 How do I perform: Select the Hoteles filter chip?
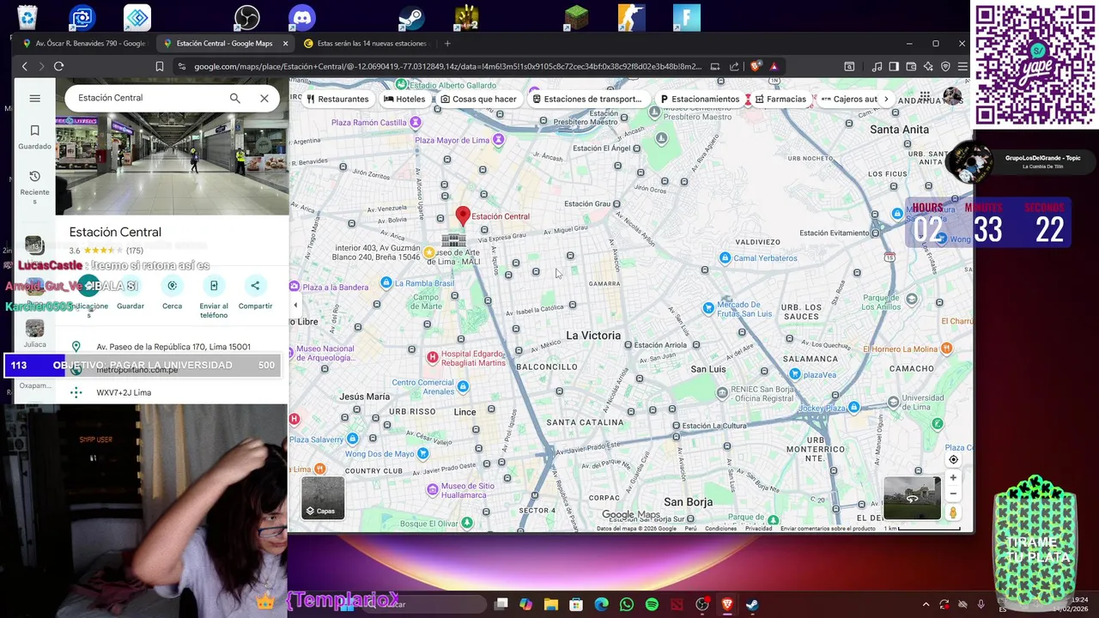click(x=404, y=99)
